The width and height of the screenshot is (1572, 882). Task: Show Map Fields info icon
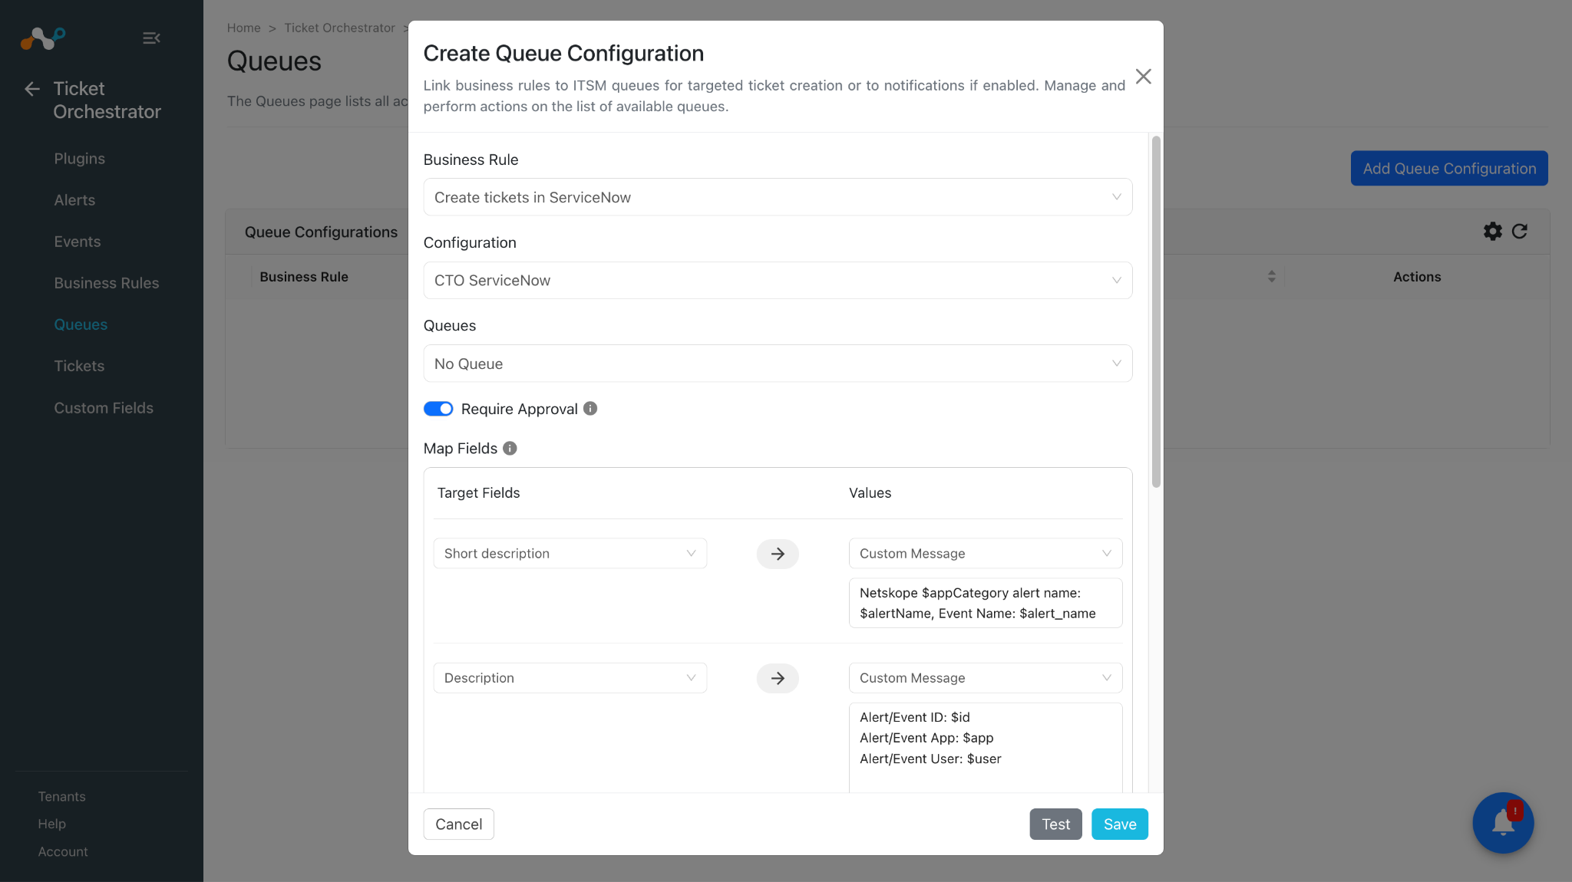(x=510, y=449)
